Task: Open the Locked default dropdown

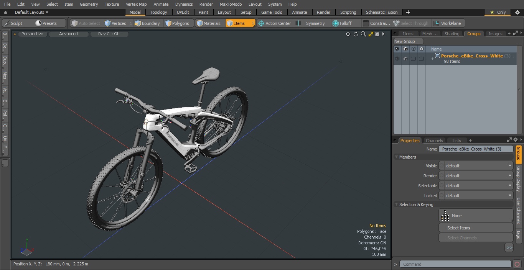Action: click(x=479, y=196)
